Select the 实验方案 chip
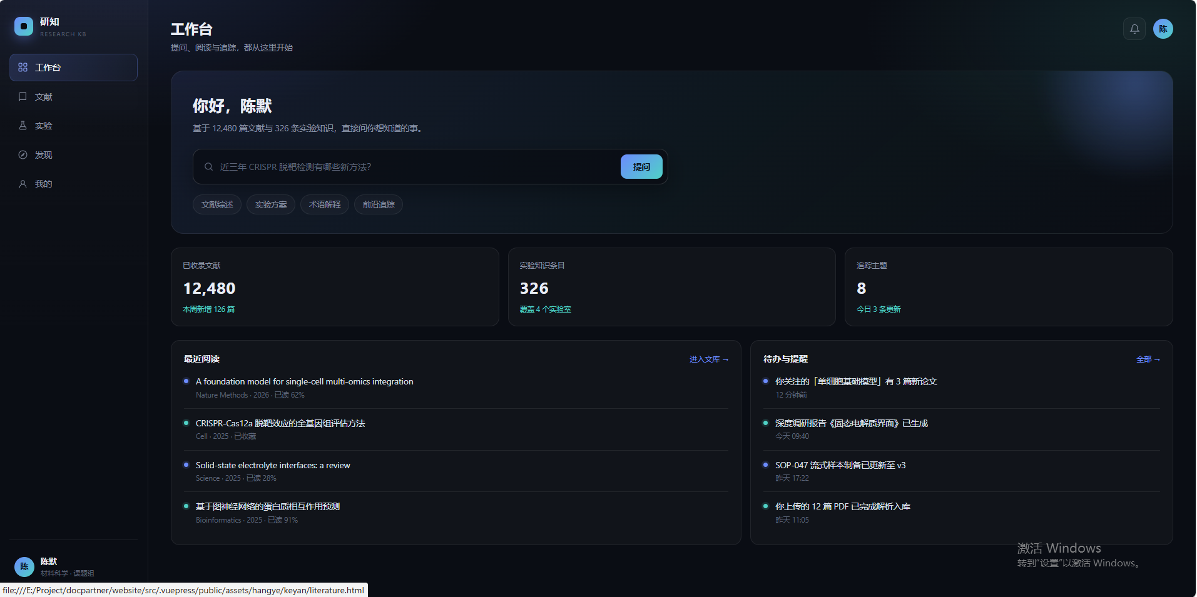Image resolution: width=1197 pixels, height=597 pixels. pos(271,204)
